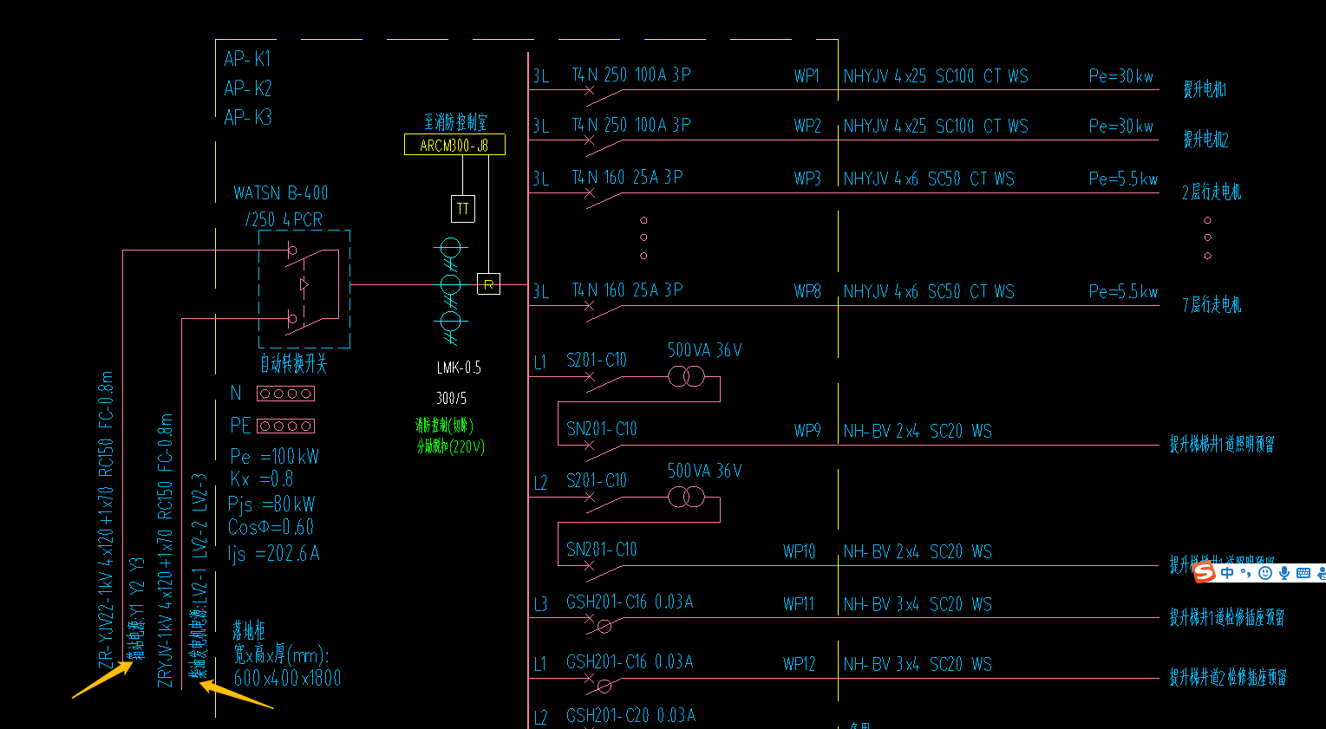Select the top current transformer circle
This screenshot has height=729, width=1326.
pos(450,249)
